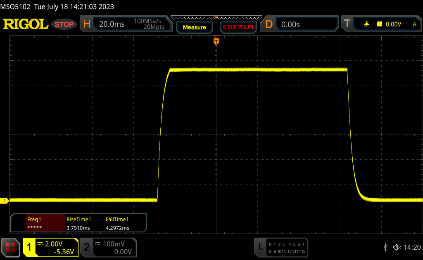Open the delay D icon

tap(269, 24)
